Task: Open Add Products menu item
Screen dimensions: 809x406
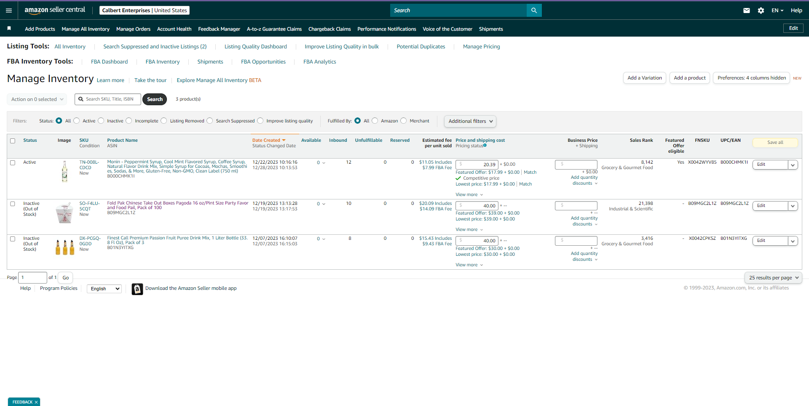Action: (40, 29)
